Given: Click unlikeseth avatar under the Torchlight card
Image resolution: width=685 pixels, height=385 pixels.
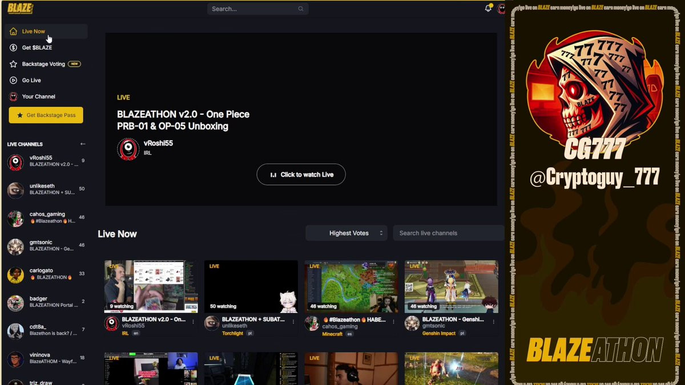Looking at the screenshot, I should click(212, 323).
